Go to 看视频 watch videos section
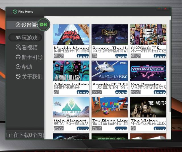The width and height of the screenshot is (182, 152). pyautogui.click(x=26, y=47)
